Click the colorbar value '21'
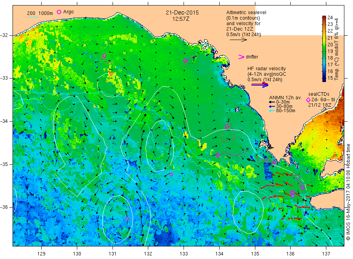This screenshot has height=259, width=353. (330, 38)
